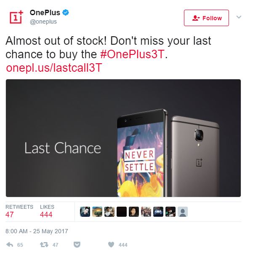This screenshot has width=253, height=256.
Task: View the 444 likes list
Action: click(x=47, y=211)
